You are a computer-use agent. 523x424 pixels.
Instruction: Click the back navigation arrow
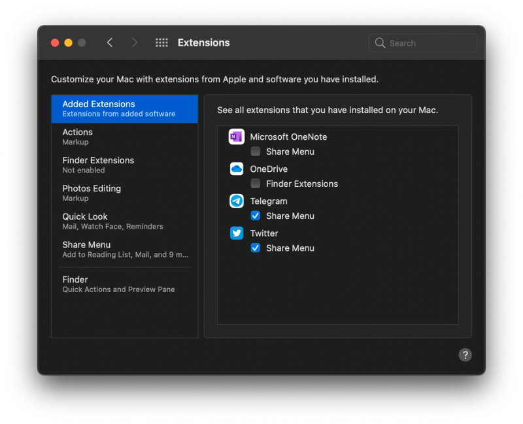pyautogui.click(x=110, y=42)
